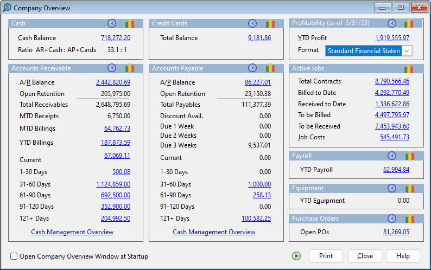Open the Credit Cards history clock icon

[x=252, y=23]
